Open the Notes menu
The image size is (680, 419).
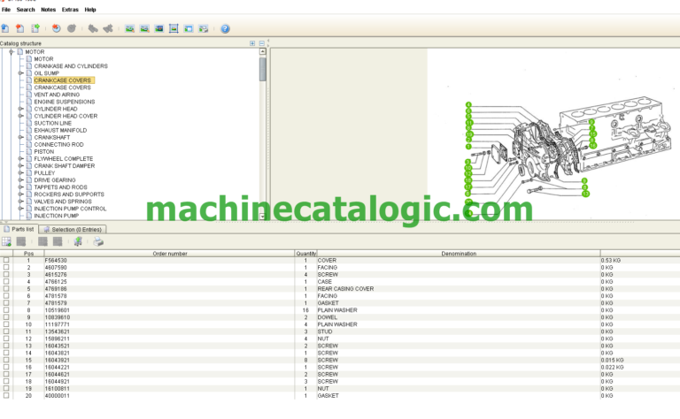pyautogui.click(x=48, y=10)
